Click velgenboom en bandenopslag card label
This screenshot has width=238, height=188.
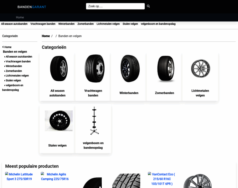pyautogui.click(x=93, y=145)
